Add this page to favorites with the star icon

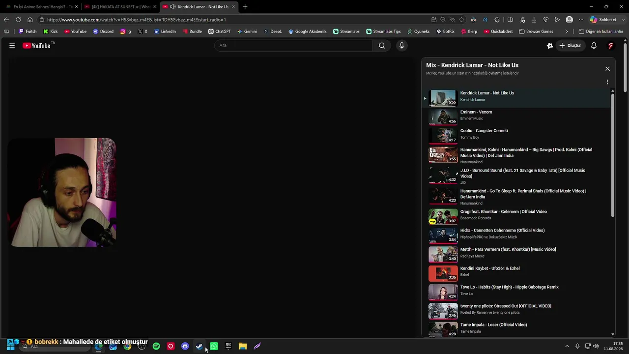point(461,20)
